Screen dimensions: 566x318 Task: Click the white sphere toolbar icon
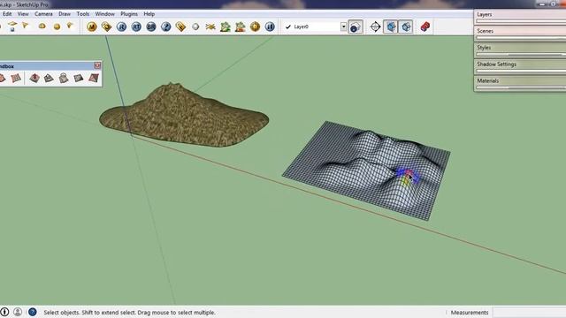click(x=195, y=26)
